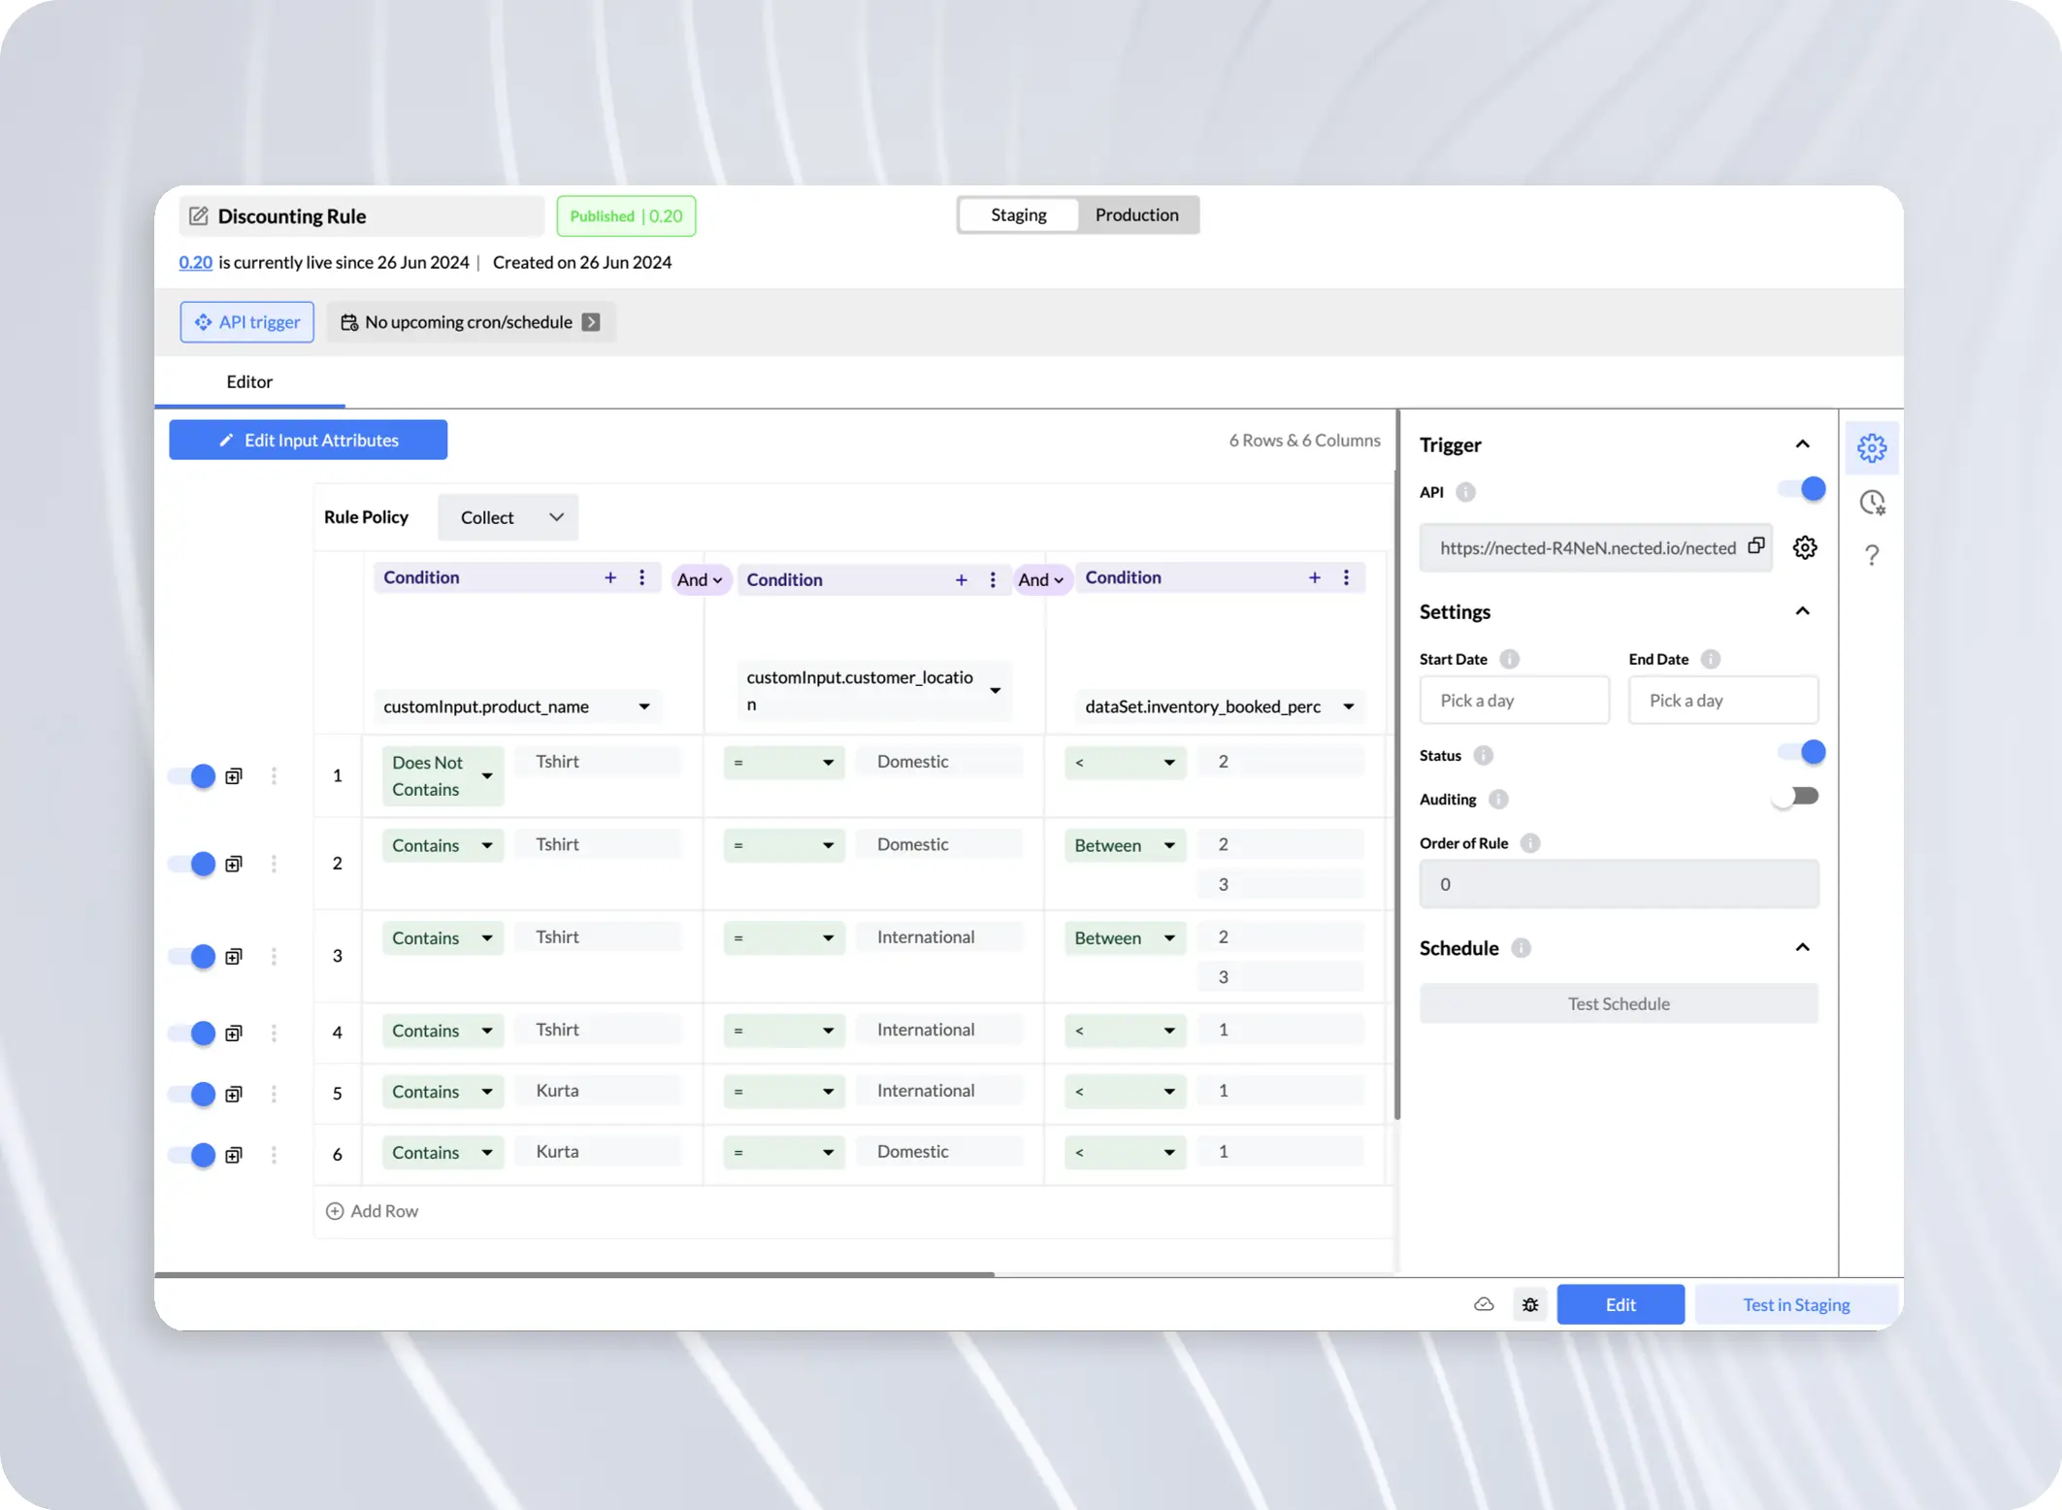The height and width of the screenshot is (1510, 2062).
Task: Open the version history clock icon
Action: pos(1871,502)
